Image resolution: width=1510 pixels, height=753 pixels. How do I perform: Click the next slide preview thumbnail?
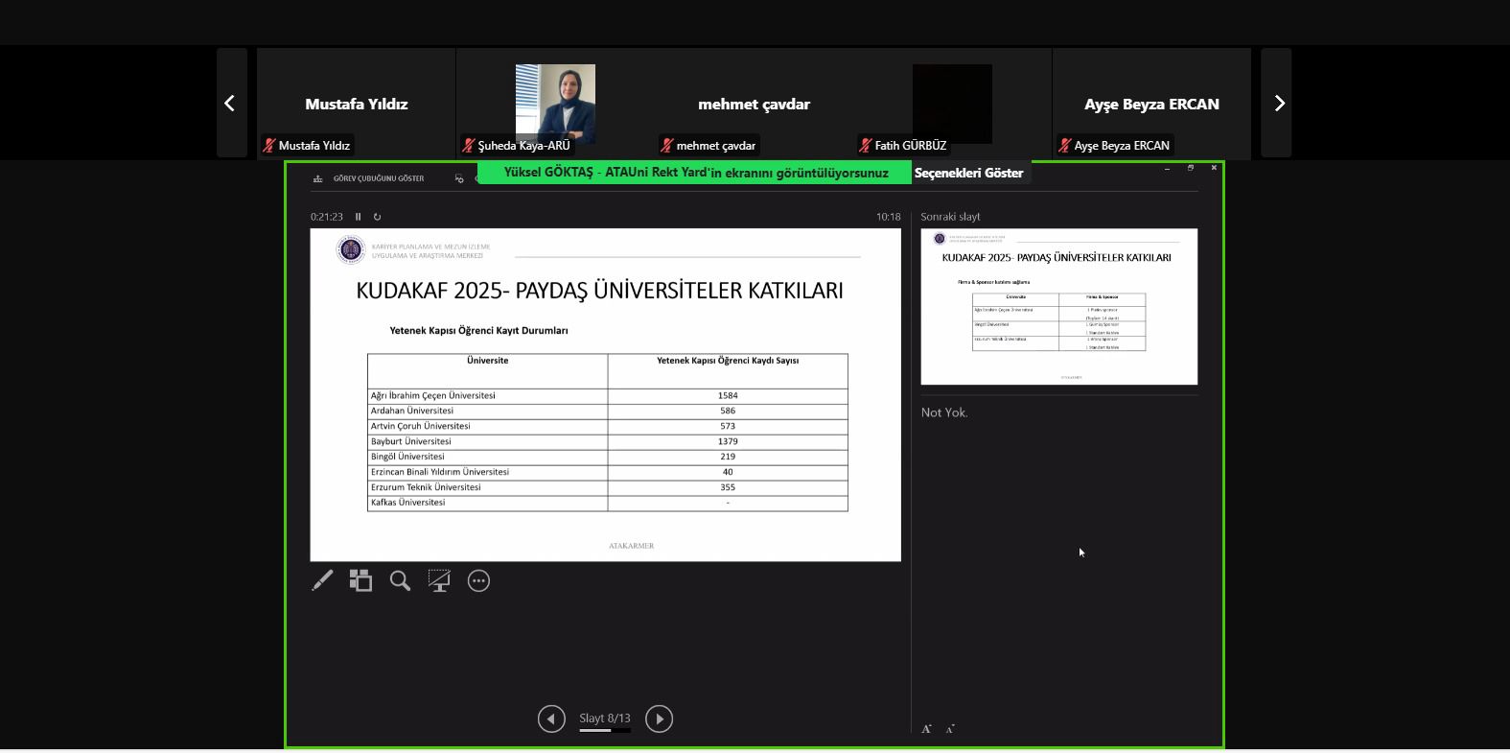1058,306
